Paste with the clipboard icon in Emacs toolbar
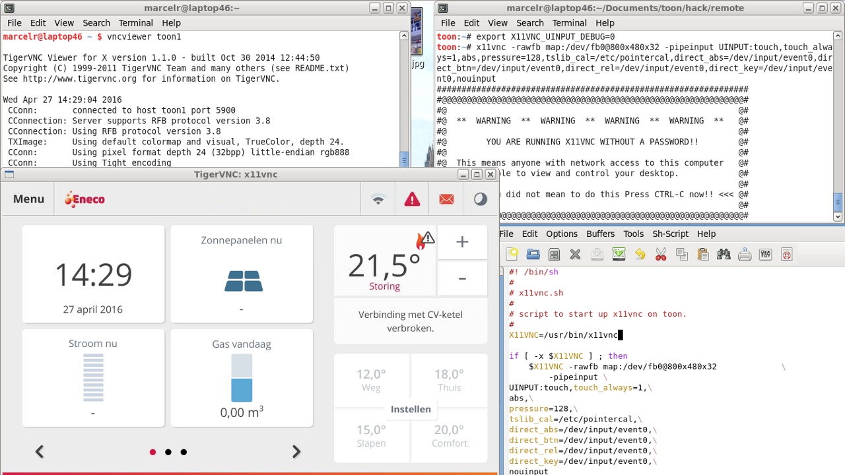 [702, 255]
